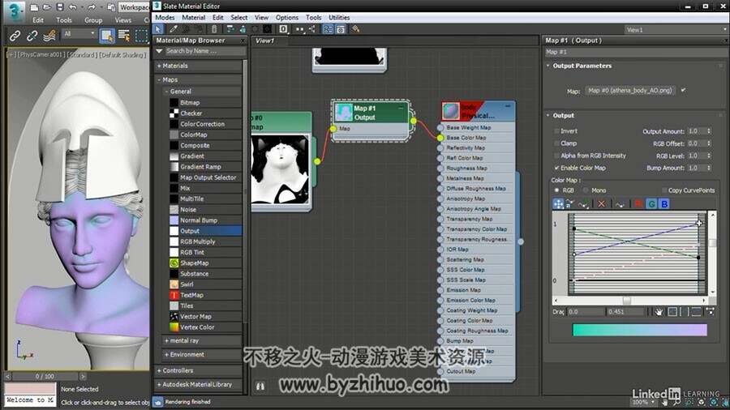The height and width of the screenshot is (410, 730).
Task: Click the curve Zoom Extents icon
Action: (x=672, y=312)
